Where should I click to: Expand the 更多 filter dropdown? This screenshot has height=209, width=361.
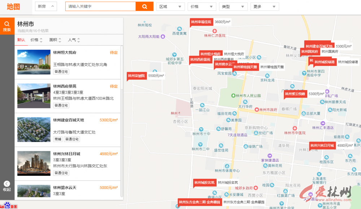(x=265, y=7)
